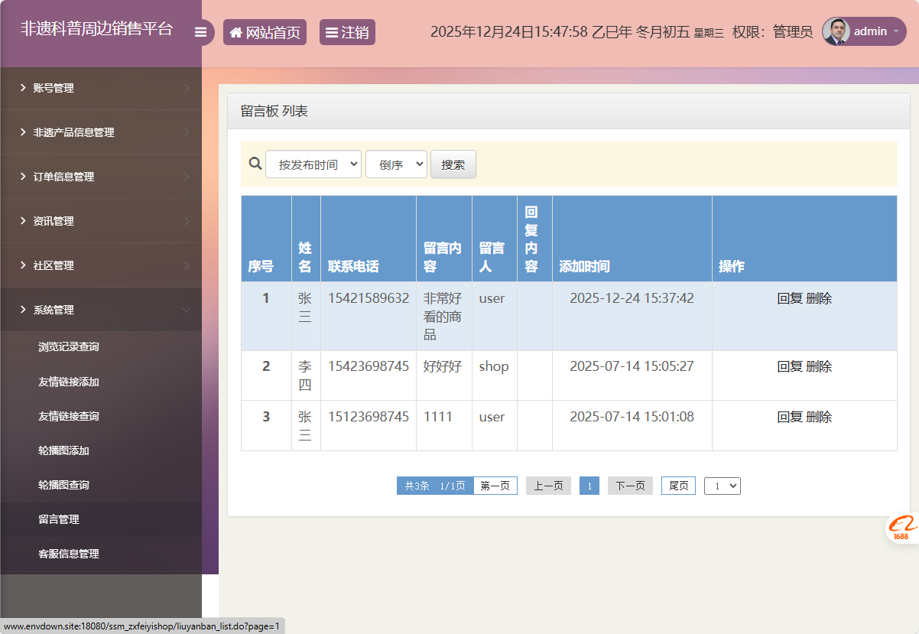Expand the 账号管理 sidebar menu

point(101,88)
